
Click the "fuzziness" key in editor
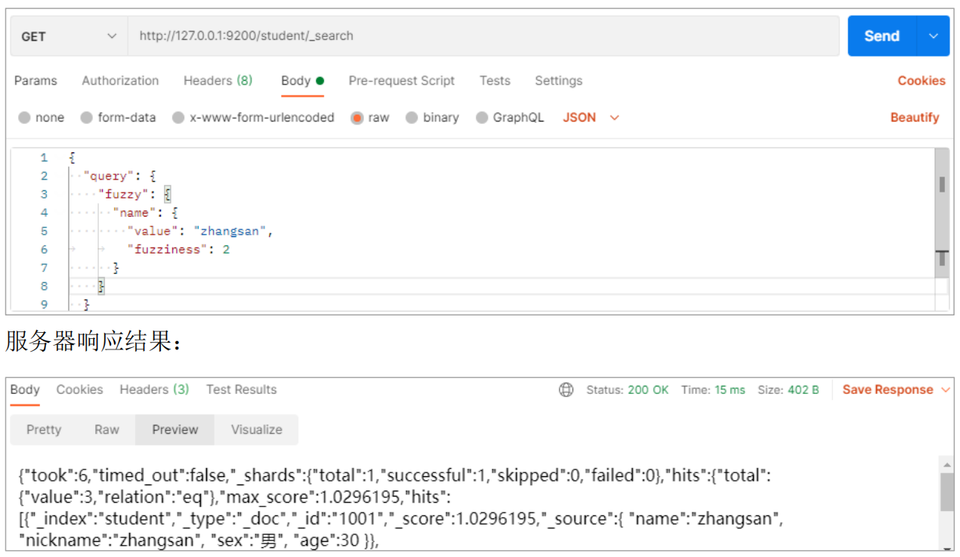[168, 249]
